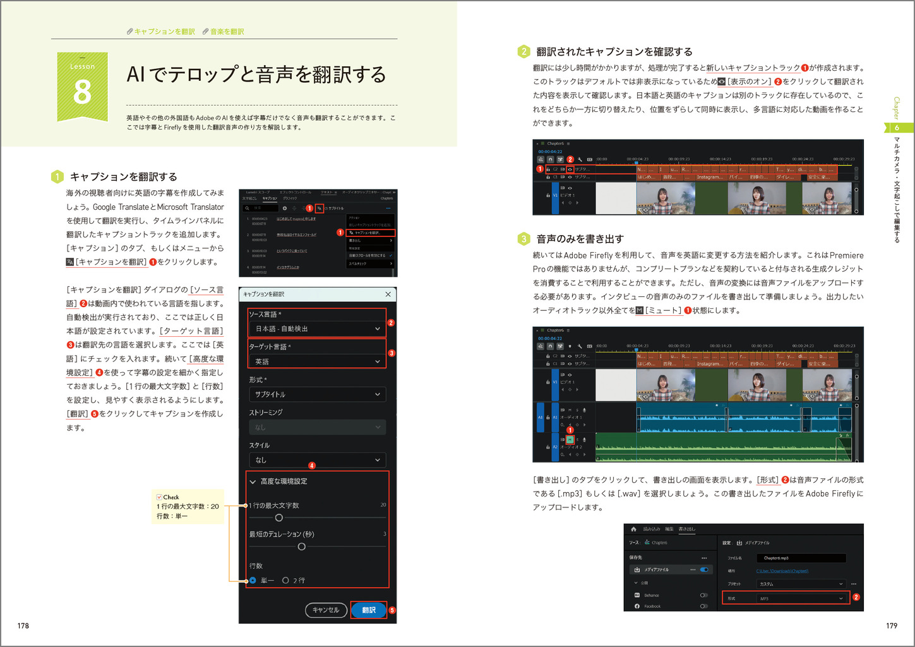The image size is (915, 647).
Task: Click the ファイル名 field showing Chapter6.mp3
Action: click(x=801, y=558)
